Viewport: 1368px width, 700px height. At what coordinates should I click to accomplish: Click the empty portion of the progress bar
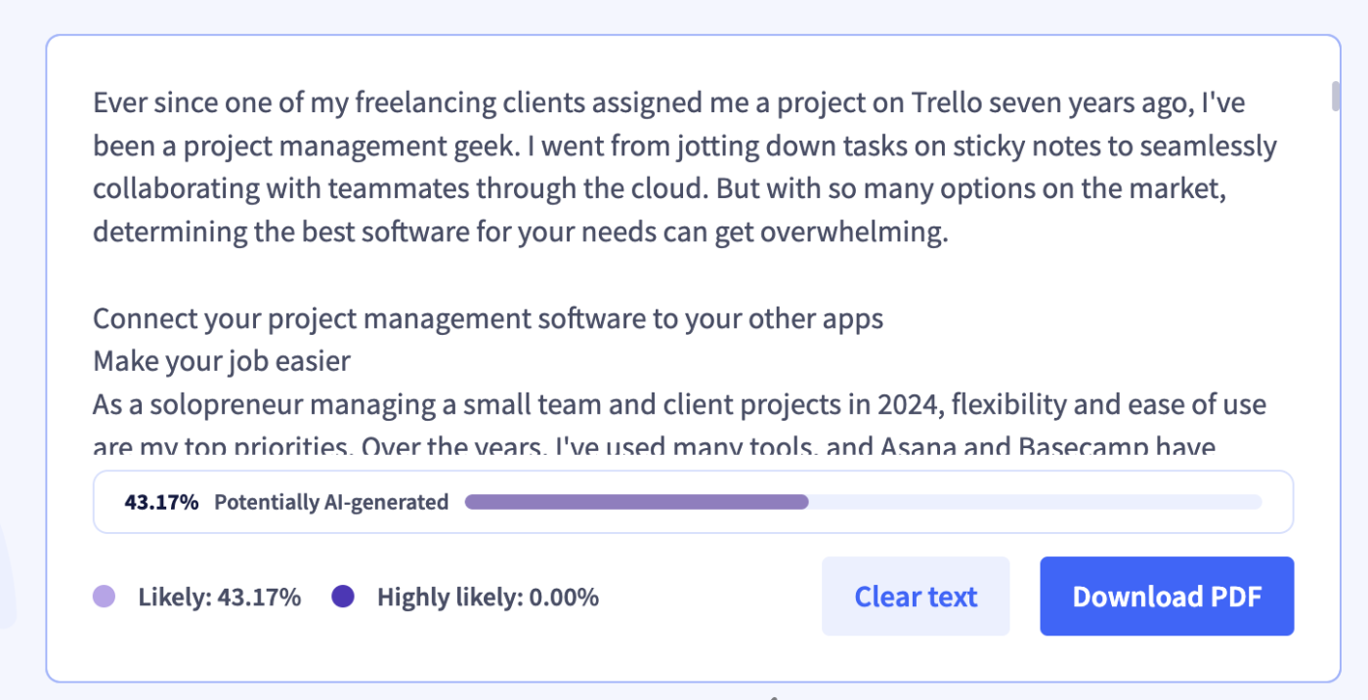pos(1034,502)
